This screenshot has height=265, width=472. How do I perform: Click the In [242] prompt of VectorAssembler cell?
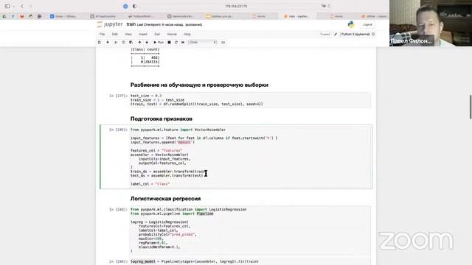118,130
